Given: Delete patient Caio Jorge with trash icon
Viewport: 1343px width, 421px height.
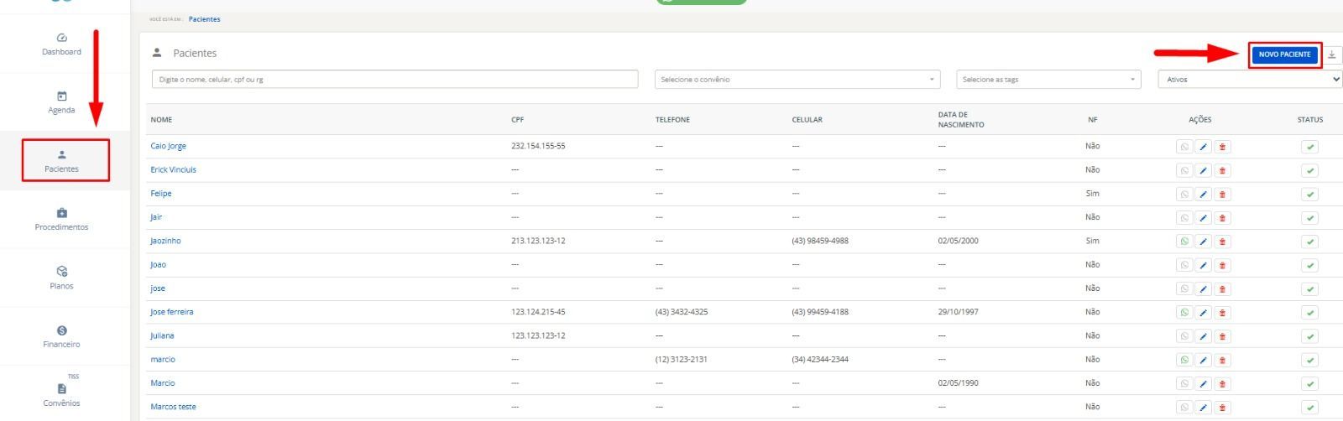Looking at the screenshot, I should coord(1222,147).
